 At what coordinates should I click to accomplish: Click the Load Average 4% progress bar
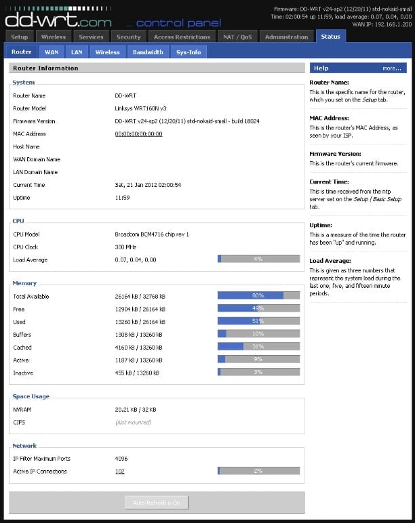click(259, 259)
